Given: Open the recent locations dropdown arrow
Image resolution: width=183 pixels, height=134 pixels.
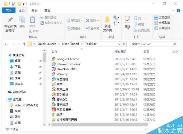Looking at the screenshot, I should [x=20, y=44].
